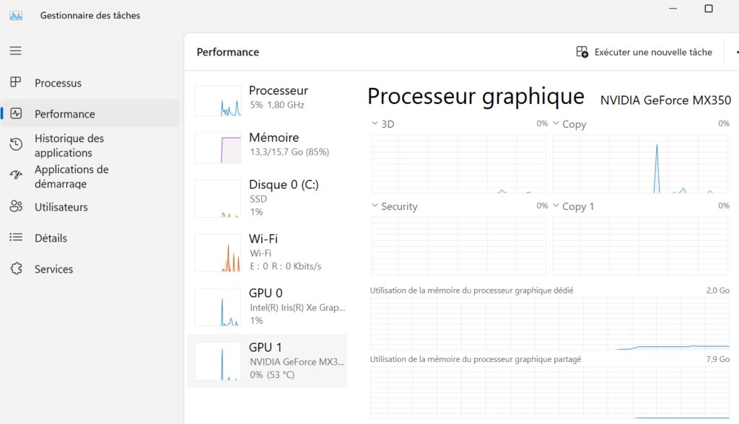Open the Security engine dropdown chevron
The width and height of the screenshot is (739, 424).
[x=375, y=206]
